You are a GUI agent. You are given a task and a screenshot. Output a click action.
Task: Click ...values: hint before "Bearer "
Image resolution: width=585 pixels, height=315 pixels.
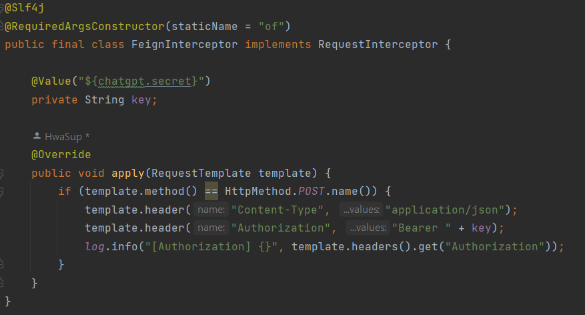tap(368, 228)
